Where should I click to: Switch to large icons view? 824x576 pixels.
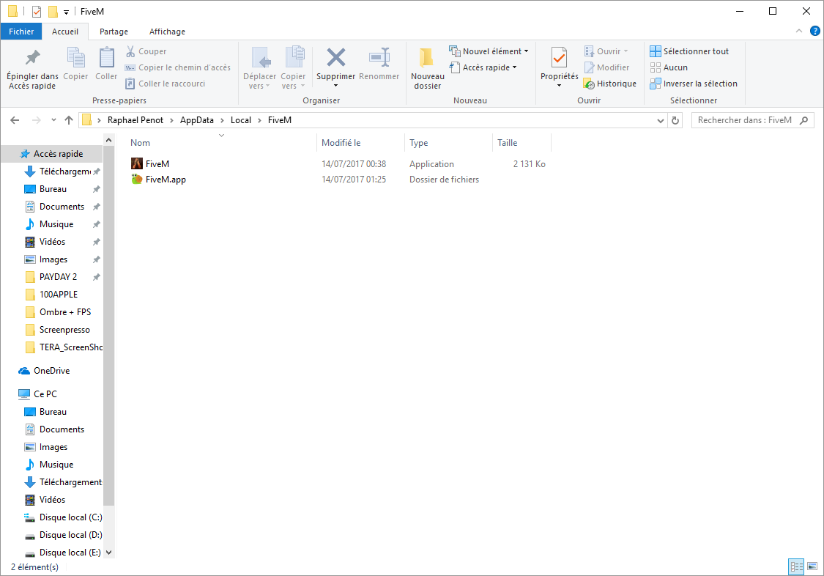(812, 566)
